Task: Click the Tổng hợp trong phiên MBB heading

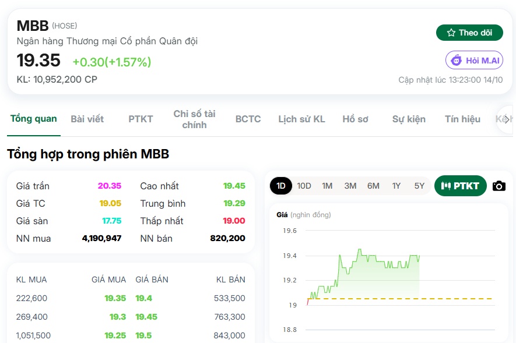Action: pos(88,154)
